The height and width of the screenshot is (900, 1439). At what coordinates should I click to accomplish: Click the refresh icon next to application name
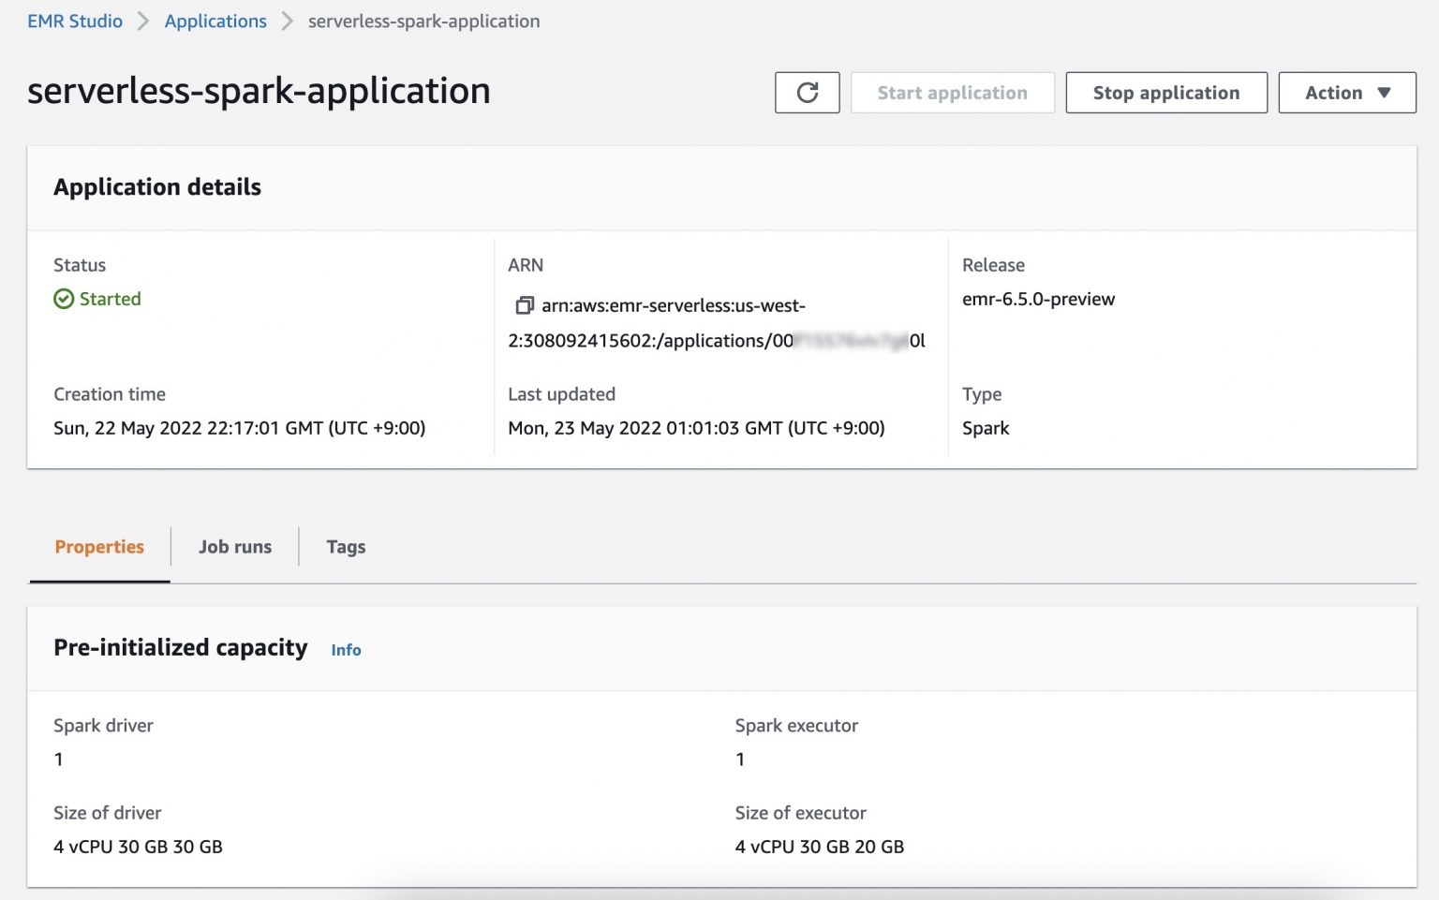pos(807,93)
